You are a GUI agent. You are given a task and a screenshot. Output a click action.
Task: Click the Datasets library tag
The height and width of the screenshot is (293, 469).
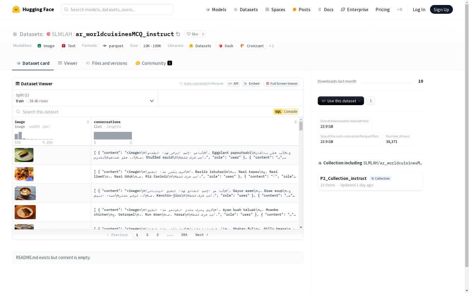[200, 46]
